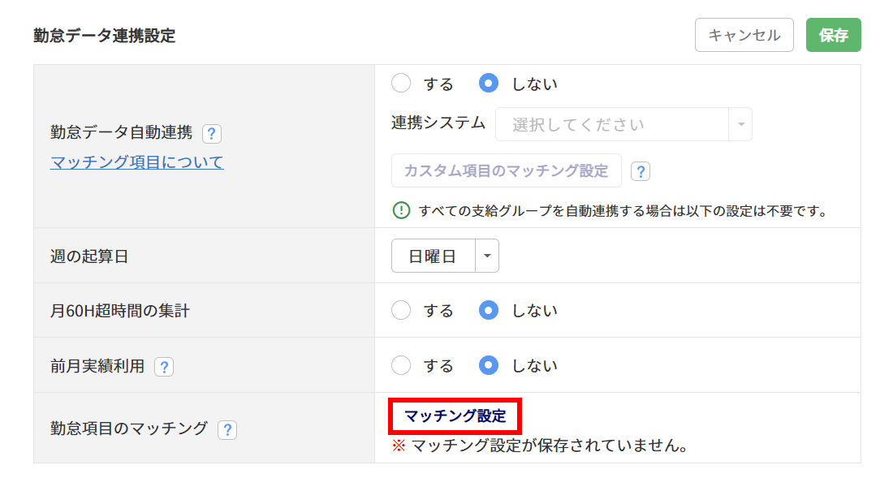Click the キャンセル button
Screen dimensions: 893x478
(744, 35)
